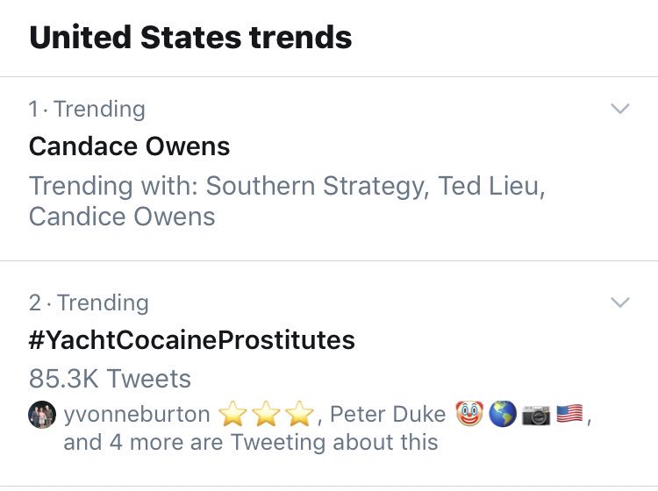Click the '1 · Trending' label
This screenshot has height=491, width=658.
tap(87, 110)
